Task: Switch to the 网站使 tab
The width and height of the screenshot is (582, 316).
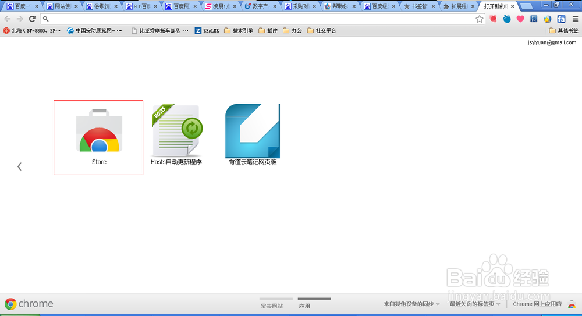Action: coord(62,6)
